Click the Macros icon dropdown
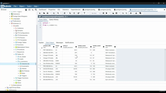The width and height of the screenshot is (166, 93). pos(141,13)
